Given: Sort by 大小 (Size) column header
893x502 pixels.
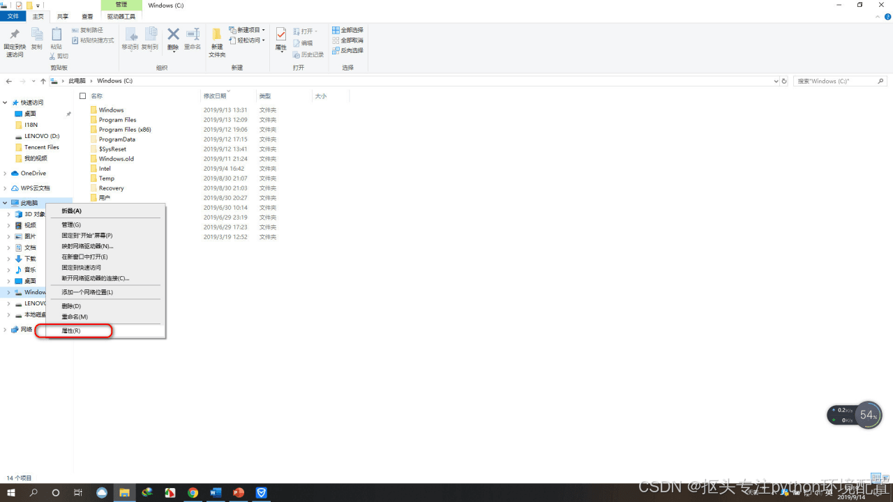Looking at the screenshot, I should coord(321,96).
